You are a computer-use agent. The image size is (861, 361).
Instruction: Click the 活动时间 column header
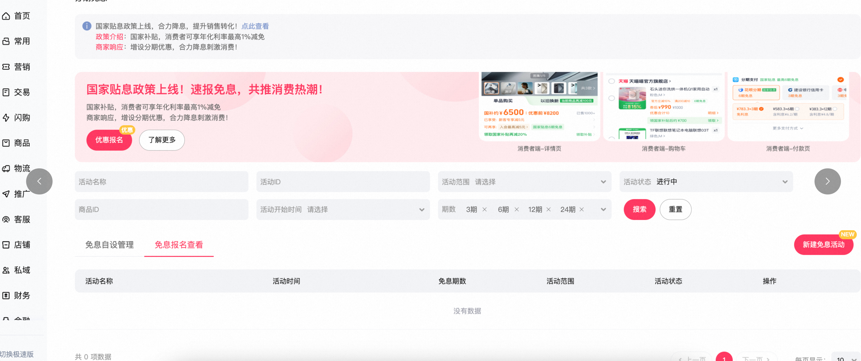[x=286, y=281]
